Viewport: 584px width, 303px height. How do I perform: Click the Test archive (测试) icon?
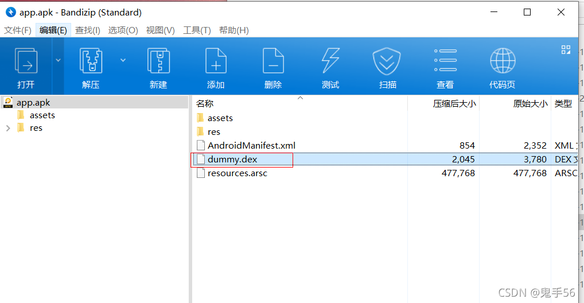tap(330, 61)
